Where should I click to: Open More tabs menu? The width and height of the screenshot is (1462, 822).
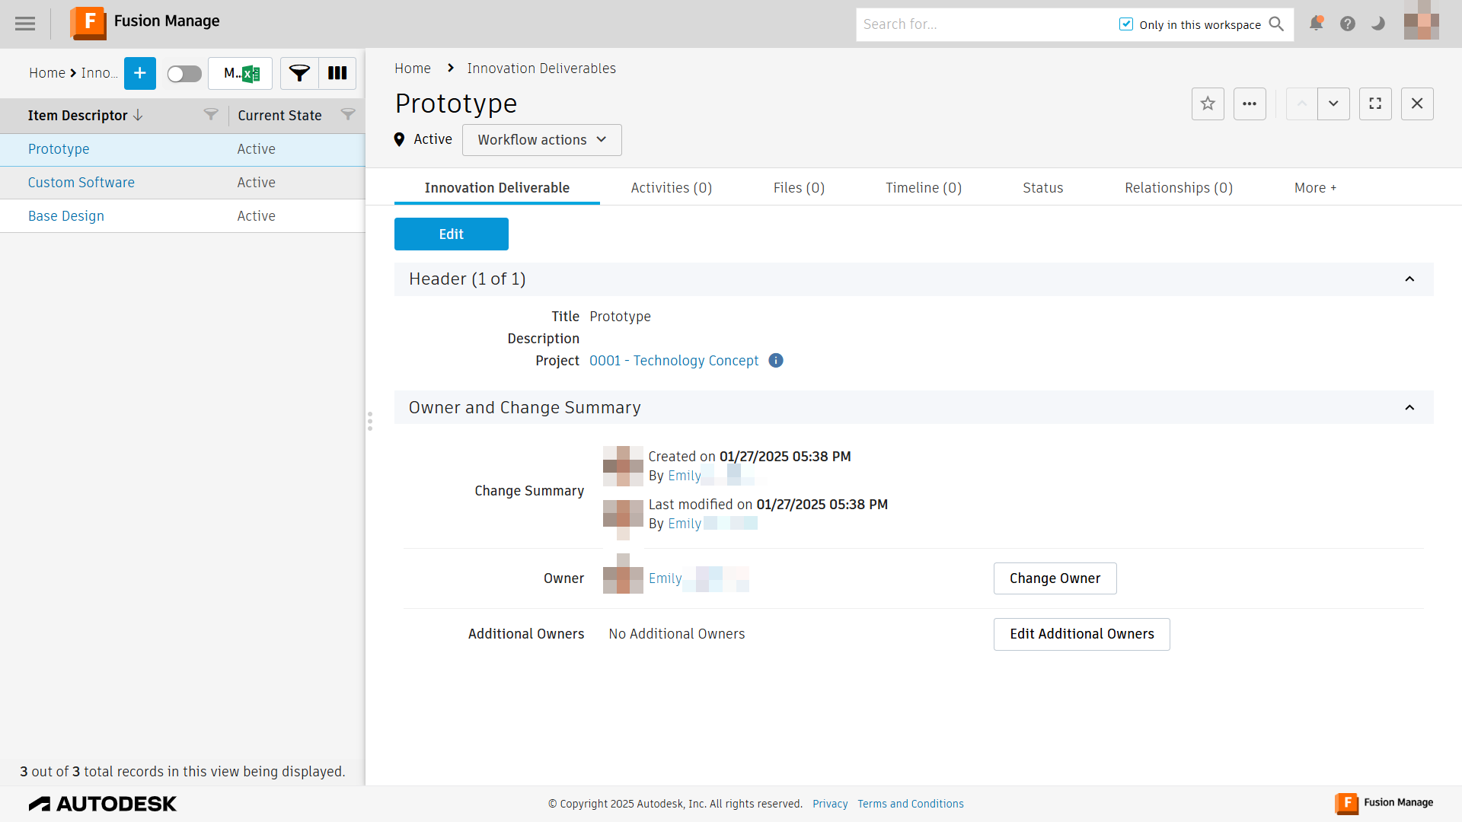[x=1315, y=188]
